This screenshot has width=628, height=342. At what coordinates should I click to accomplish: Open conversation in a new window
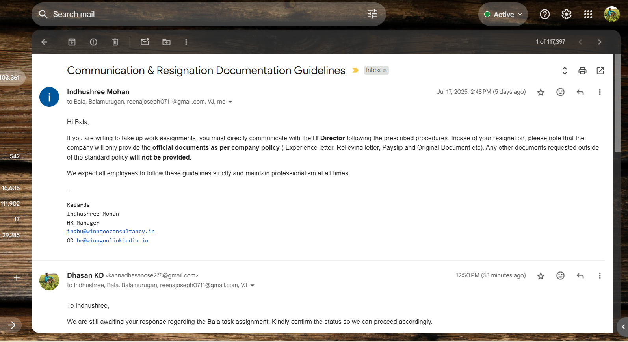pos(600,71)
